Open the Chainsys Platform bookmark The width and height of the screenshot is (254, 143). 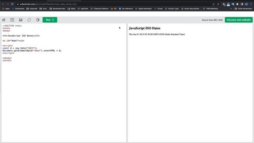[x=100, y=9]
